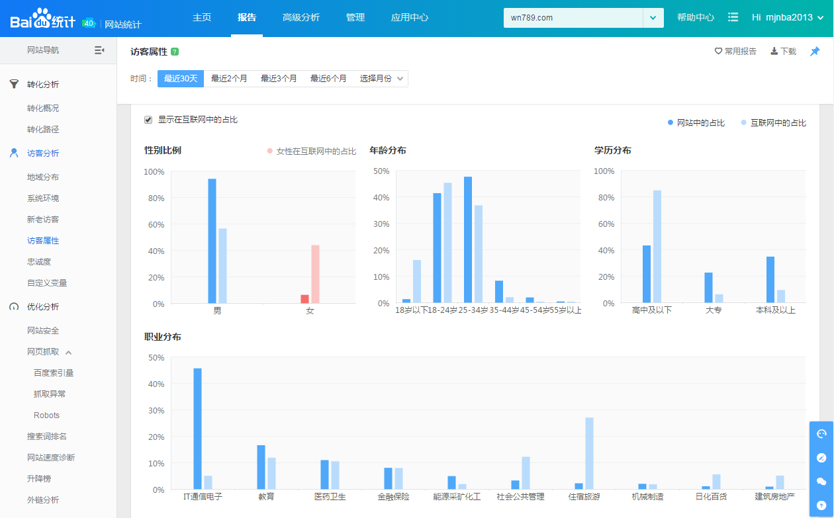Open the list menu icon in header
834x518 pixels.
tap(733, 17)
